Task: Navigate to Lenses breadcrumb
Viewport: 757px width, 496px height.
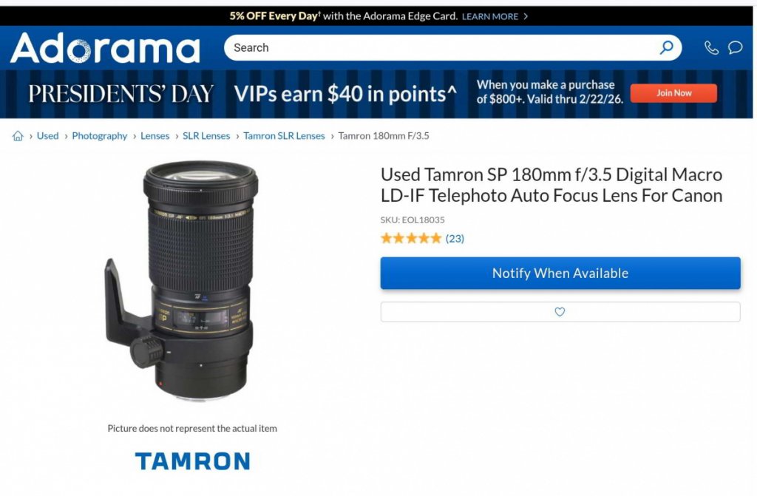Action: click(155, 136)
